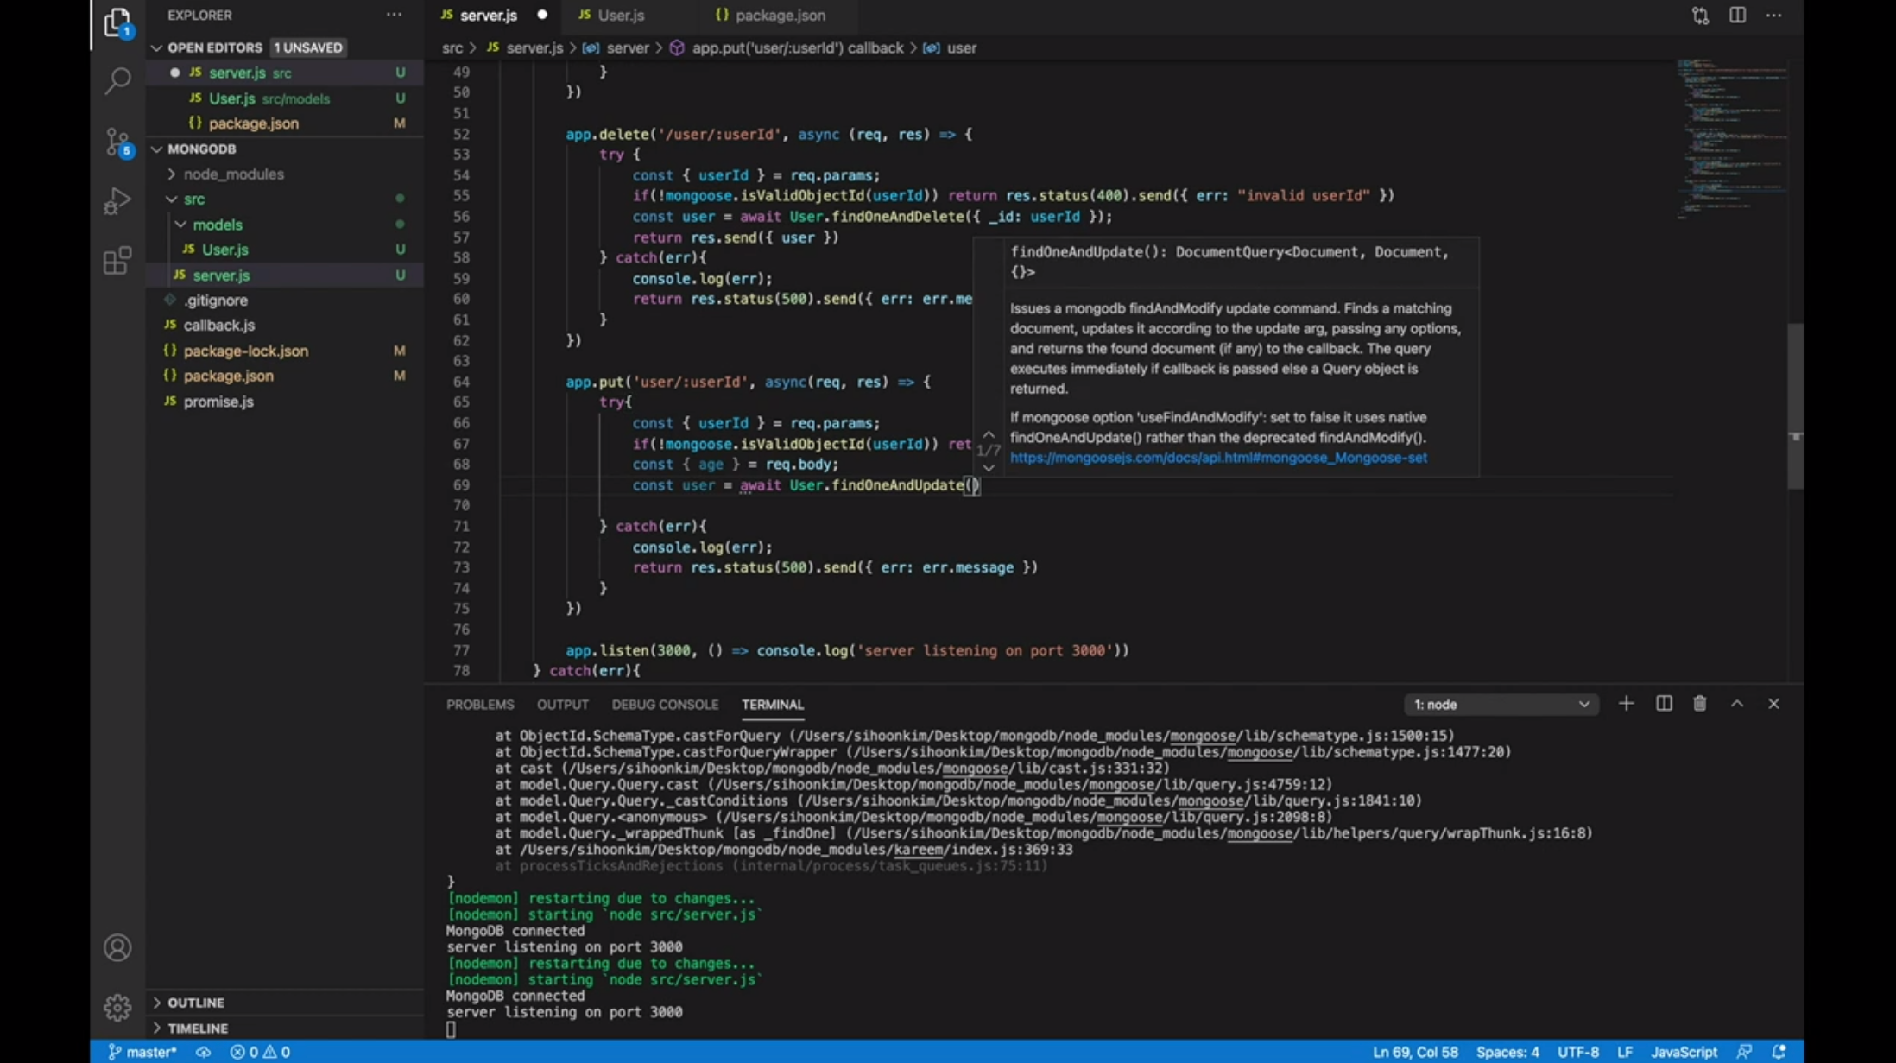Click the JavaScript language mode in status bar

pyautogui.click(x=1684, y=1052)
